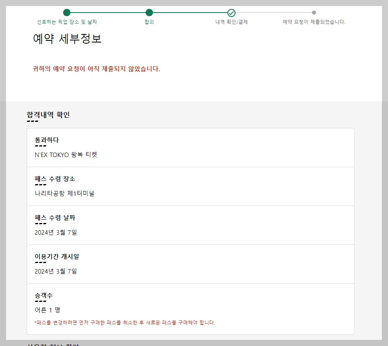The image size is (388, 346).
Task: Click the second progress step circle 합의
Action: 149,13
